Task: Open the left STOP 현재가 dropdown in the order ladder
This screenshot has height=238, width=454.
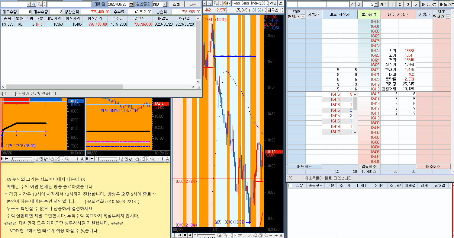Action: tap(303, 17)
